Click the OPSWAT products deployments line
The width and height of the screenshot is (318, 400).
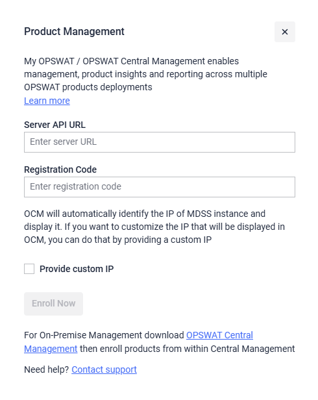coord(88,87)
